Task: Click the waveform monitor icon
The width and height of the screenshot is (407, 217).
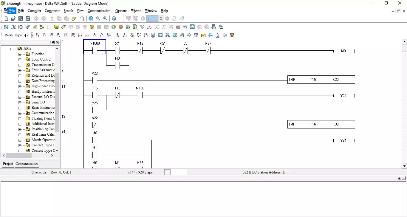Action: (175, 35)
